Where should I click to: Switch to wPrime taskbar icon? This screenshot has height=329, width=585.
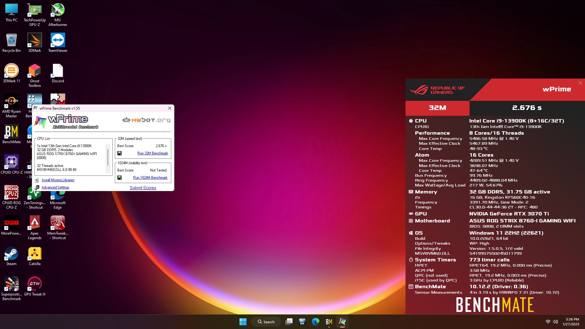[x=342, y=322]
